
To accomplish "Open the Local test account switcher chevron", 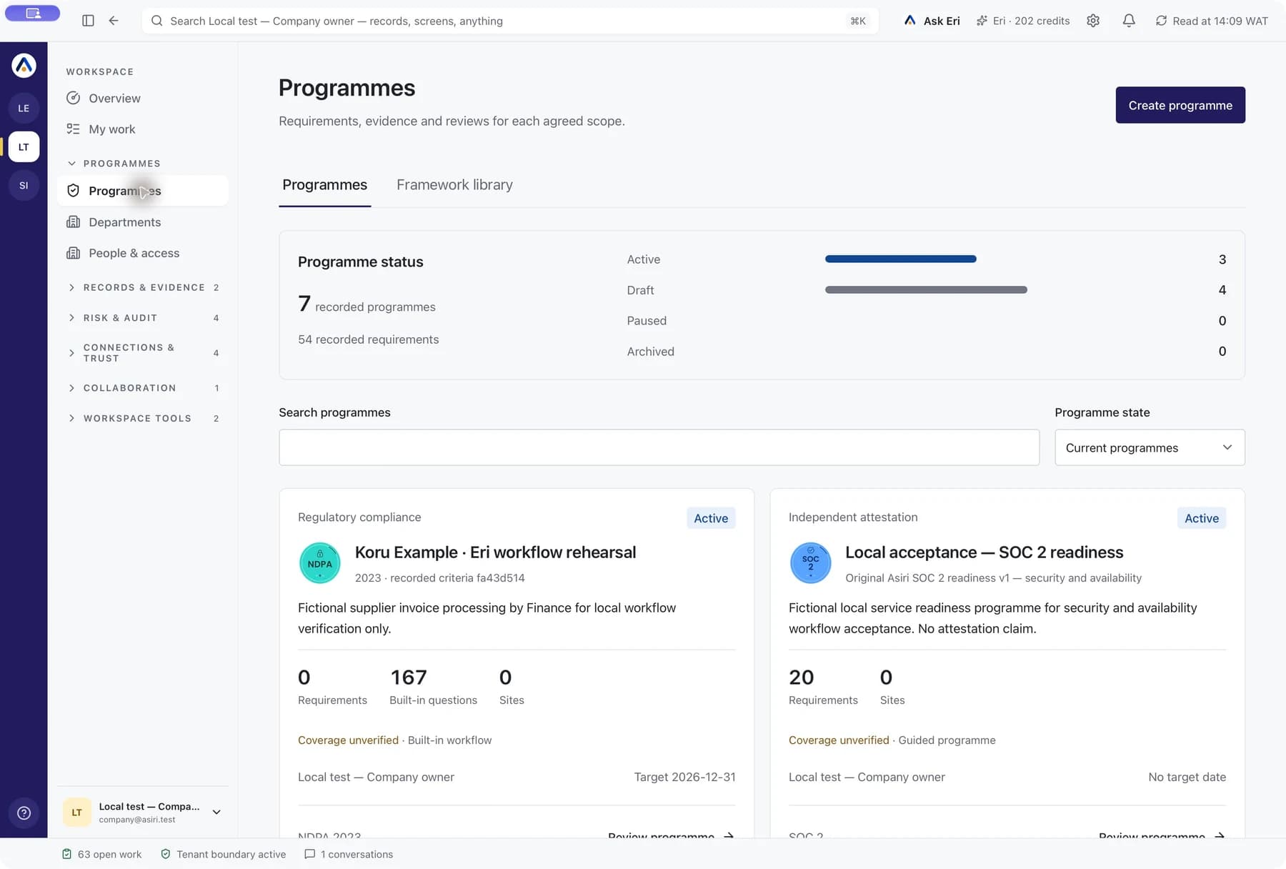I will [x=216, y=813].
